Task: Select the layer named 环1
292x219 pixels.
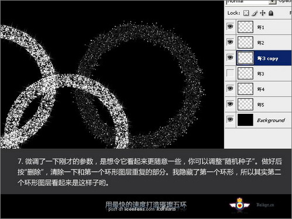Action: 260,27
